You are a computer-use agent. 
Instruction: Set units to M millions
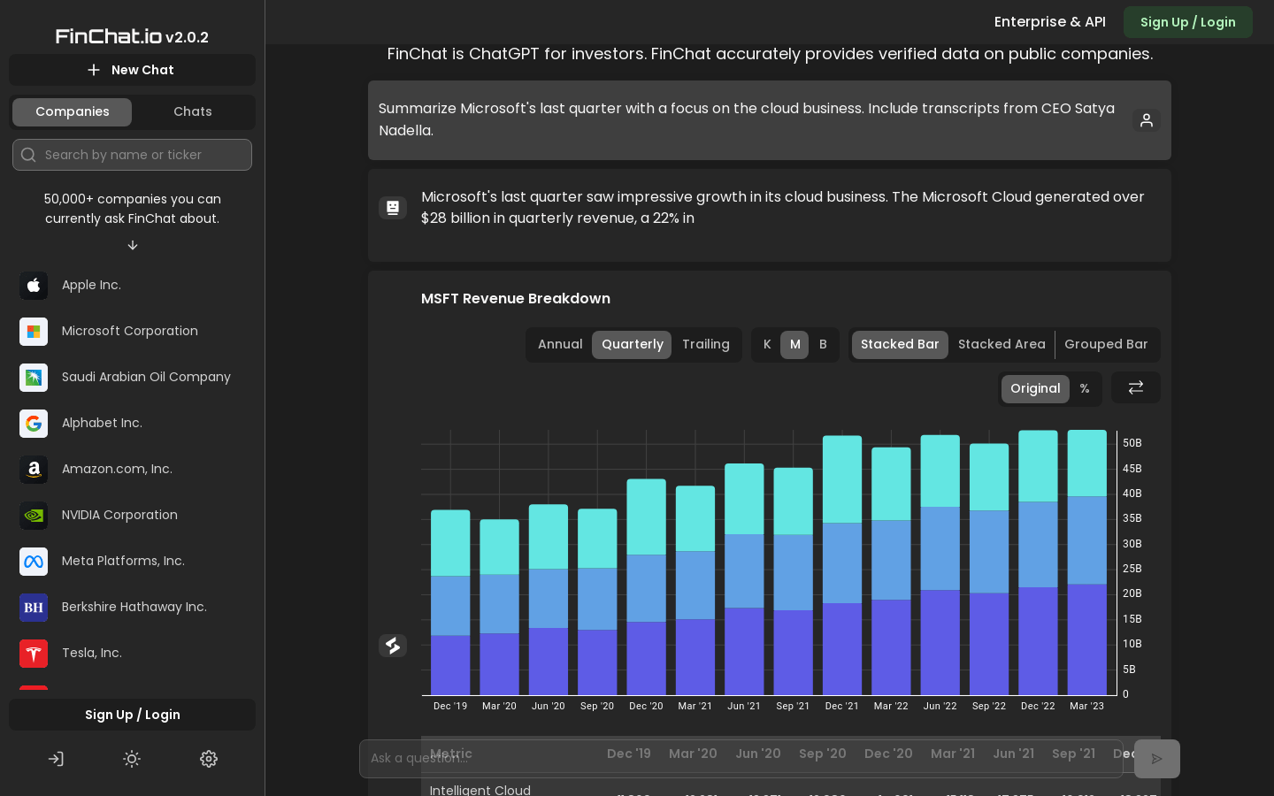click(x=794, y=345)
